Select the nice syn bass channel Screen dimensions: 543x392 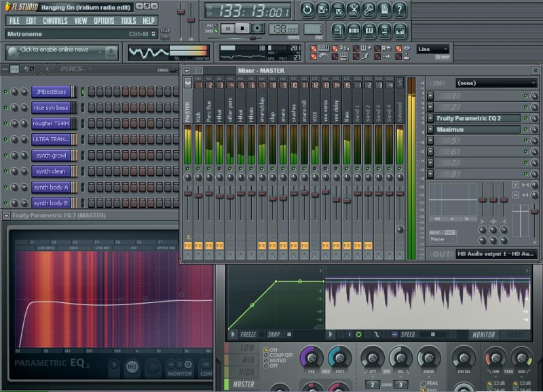click(52, 108)
